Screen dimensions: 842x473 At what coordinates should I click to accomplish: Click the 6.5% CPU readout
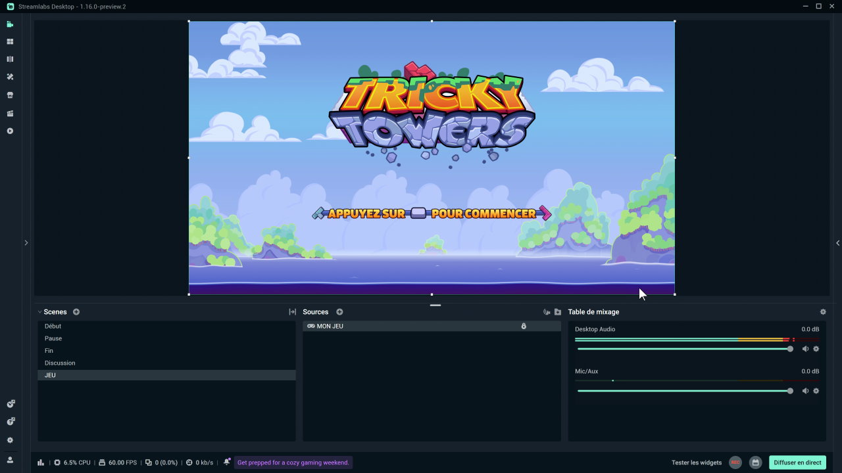(77, 462)
